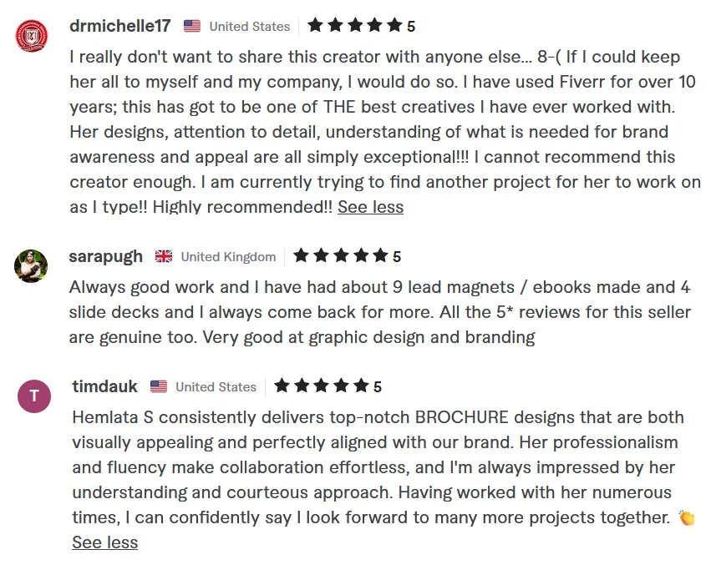Open the sarapugh username link
The image size is (711, 585).
point(106,256)
